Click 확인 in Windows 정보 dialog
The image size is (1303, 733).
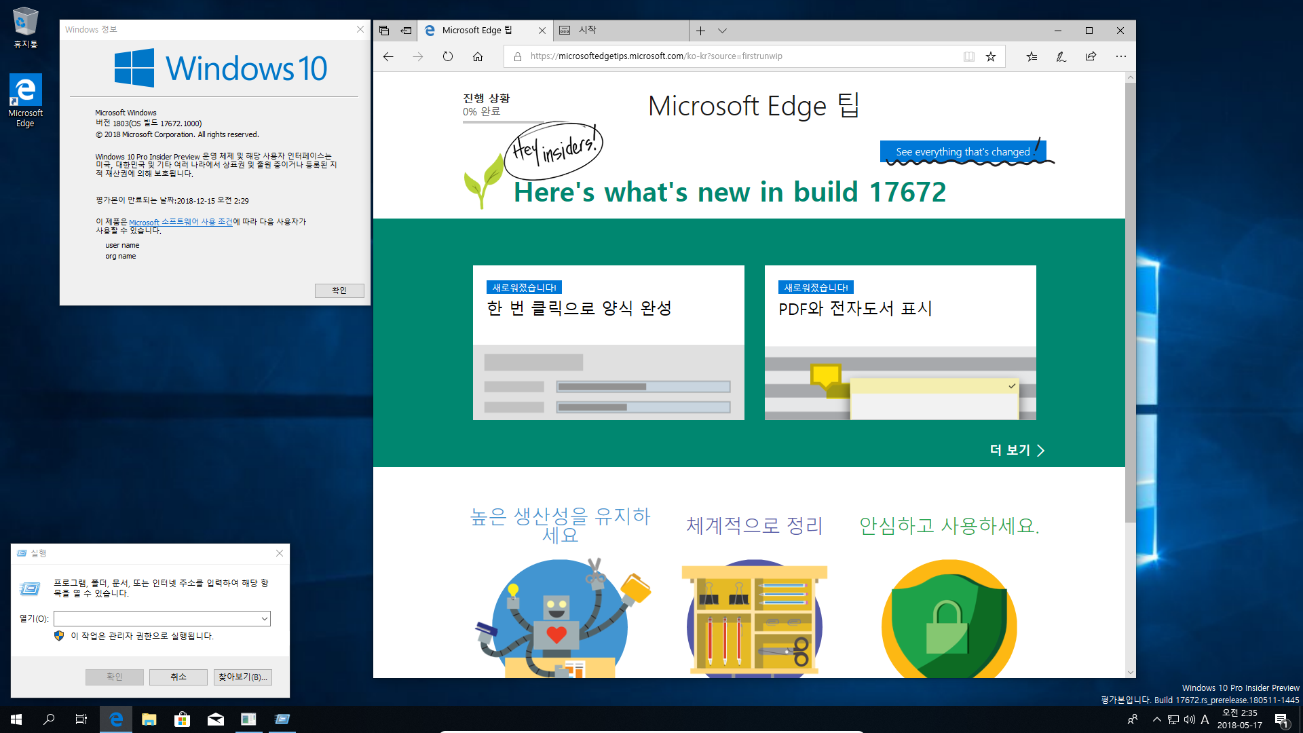tap(339, 290)
